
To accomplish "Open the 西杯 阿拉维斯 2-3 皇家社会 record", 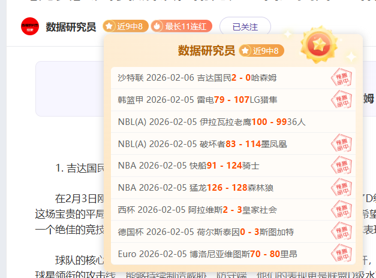I will pyautogui.click(x=197, y=210).
